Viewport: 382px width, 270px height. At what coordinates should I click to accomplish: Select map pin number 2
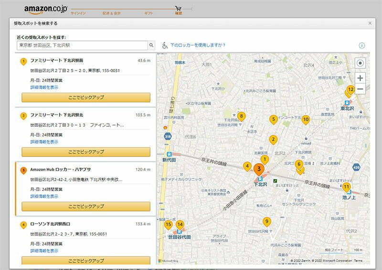[273, 140]
